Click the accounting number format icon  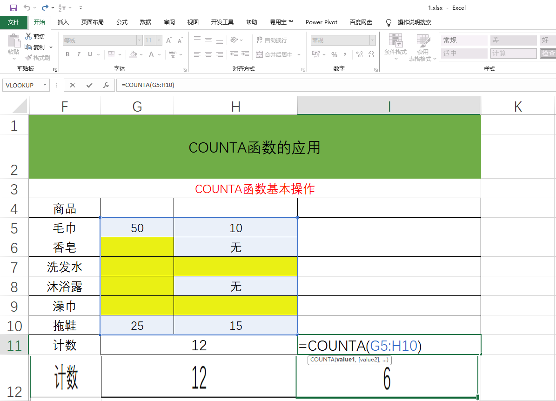click(315, 54)
